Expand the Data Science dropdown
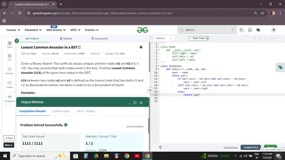285x160 pixels. pyautogui.click(x=56, y=30)
